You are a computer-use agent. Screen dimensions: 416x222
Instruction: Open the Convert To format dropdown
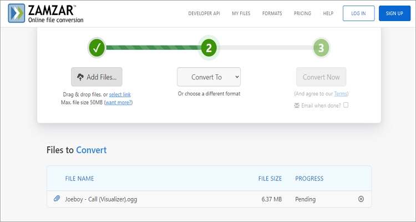209,77
